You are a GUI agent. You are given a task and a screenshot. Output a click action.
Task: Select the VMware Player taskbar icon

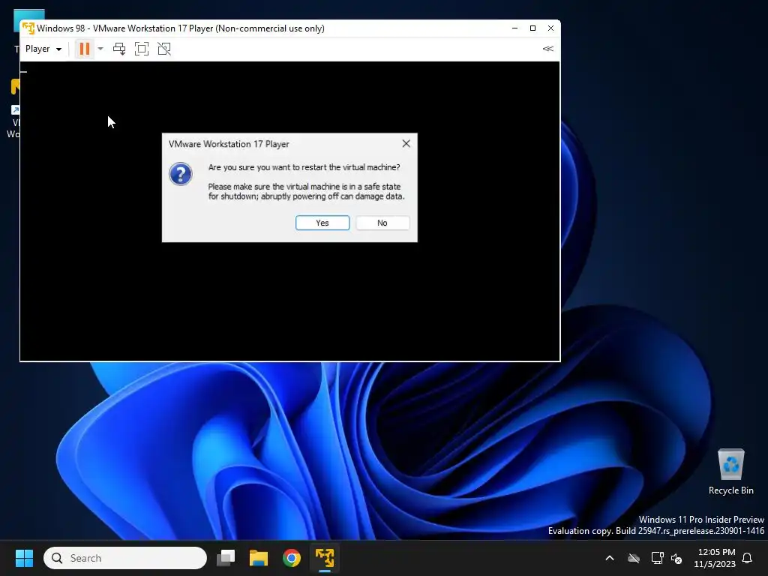pyautogui.click(x=324, y=558)
